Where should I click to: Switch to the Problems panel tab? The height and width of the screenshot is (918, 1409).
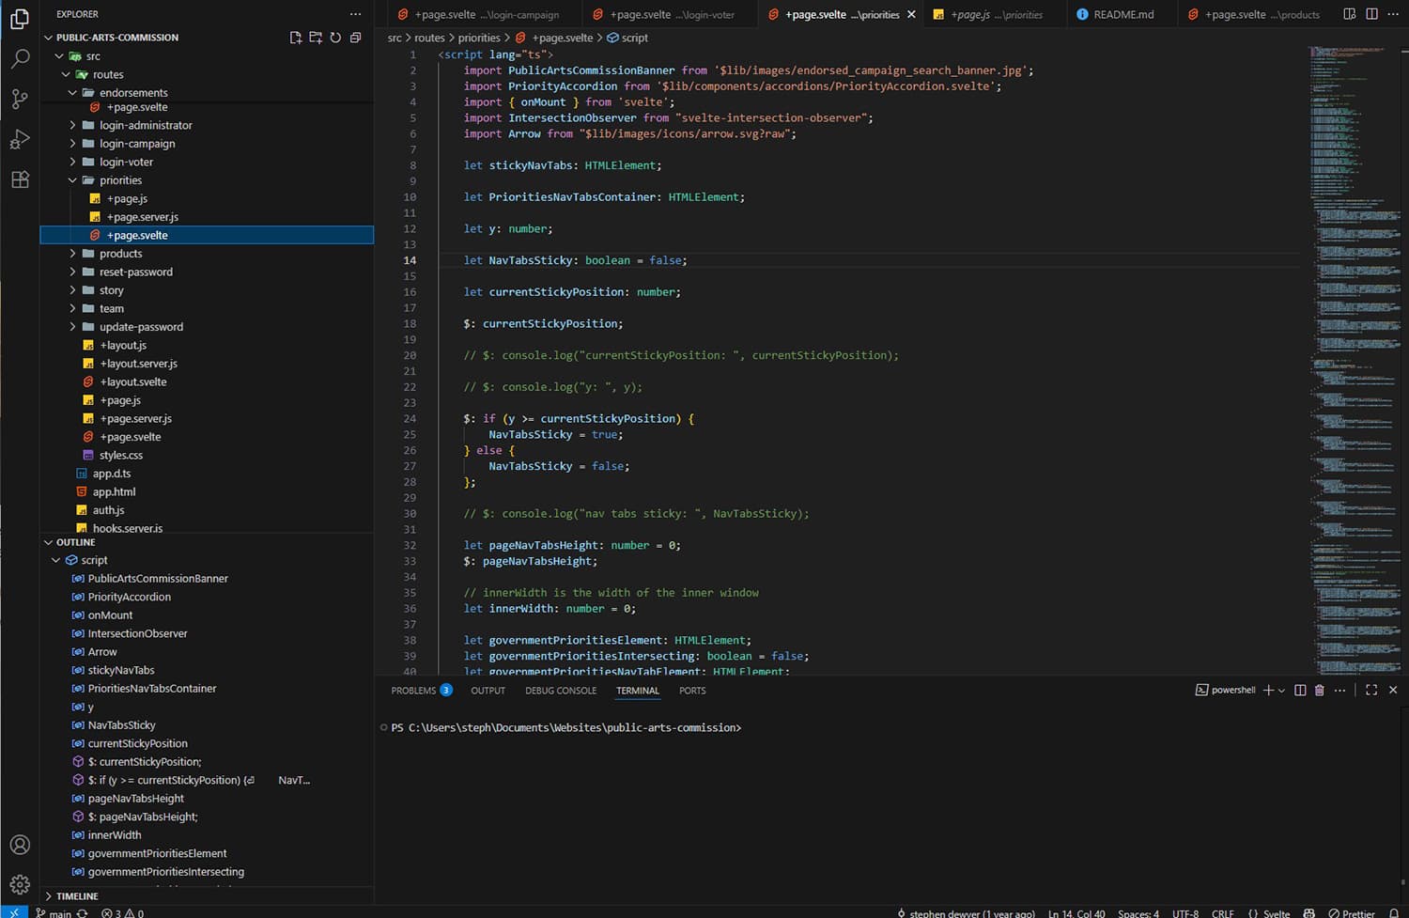(413, 691)
